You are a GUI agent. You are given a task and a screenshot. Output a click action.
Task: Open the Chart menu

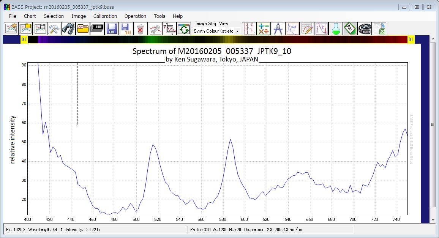tap(30, 16)
